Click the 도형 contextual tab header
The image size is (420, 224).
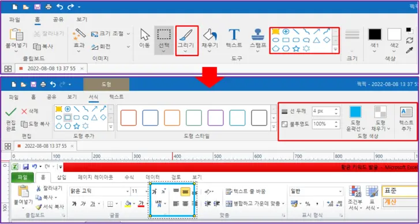click(106, 84)
